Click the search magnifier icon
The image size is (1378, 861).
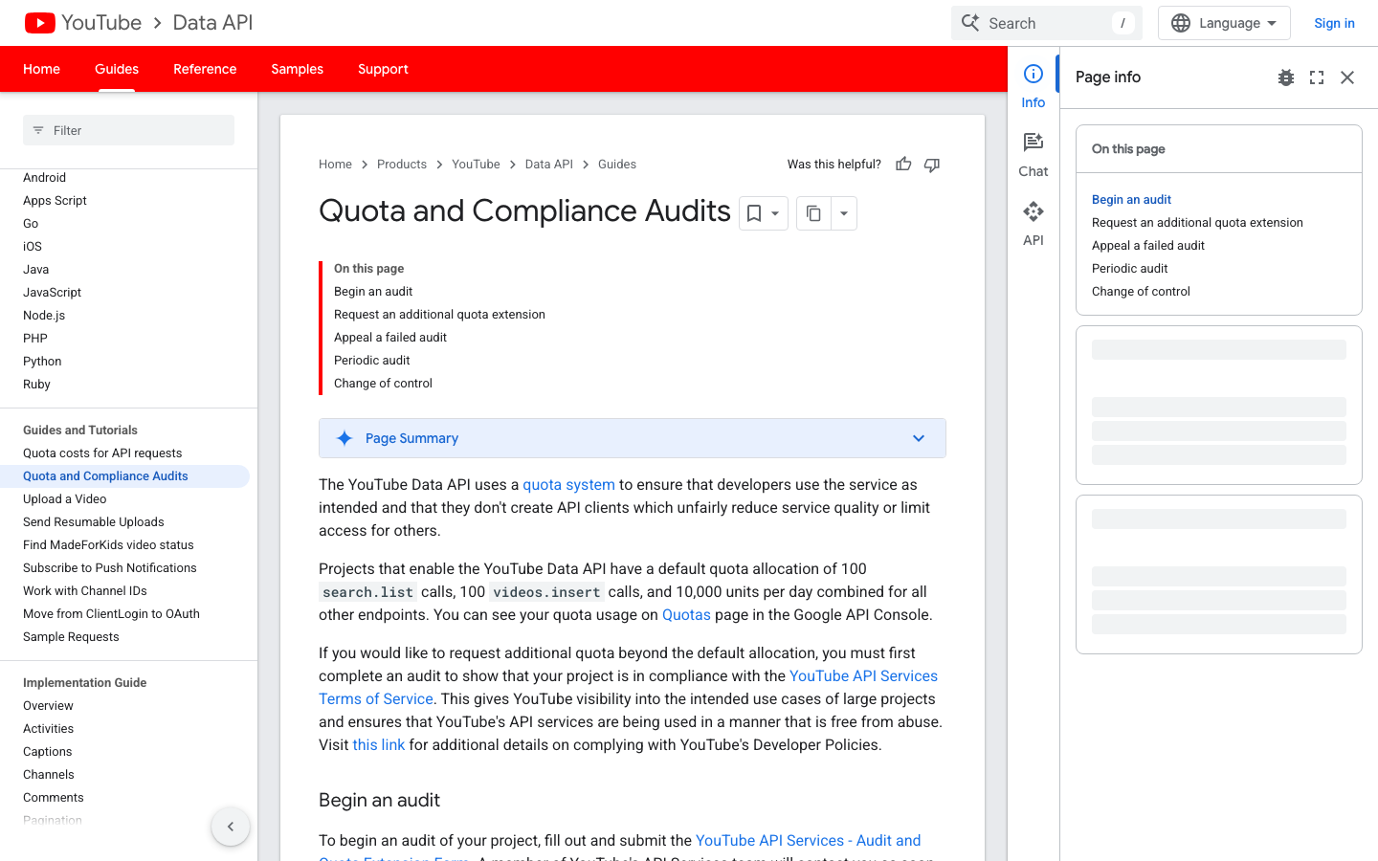click(970, 23)
